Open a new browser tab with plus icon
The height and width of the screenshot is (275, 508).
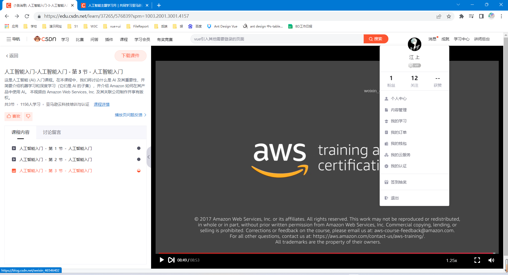pos(159,5)
